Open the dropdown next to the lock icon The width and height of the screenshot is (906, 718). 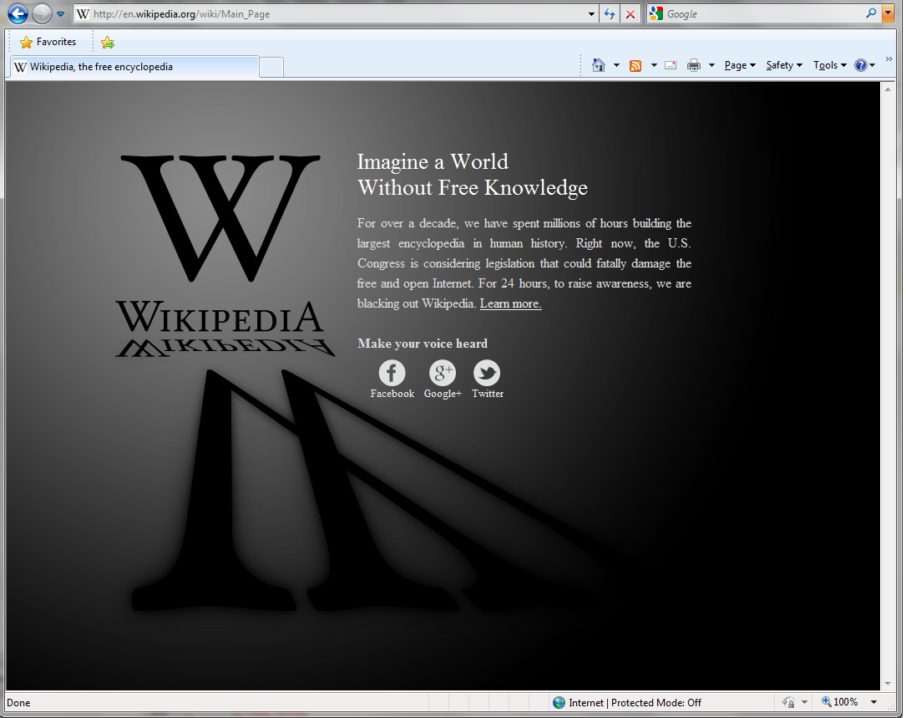coord(804,702)
